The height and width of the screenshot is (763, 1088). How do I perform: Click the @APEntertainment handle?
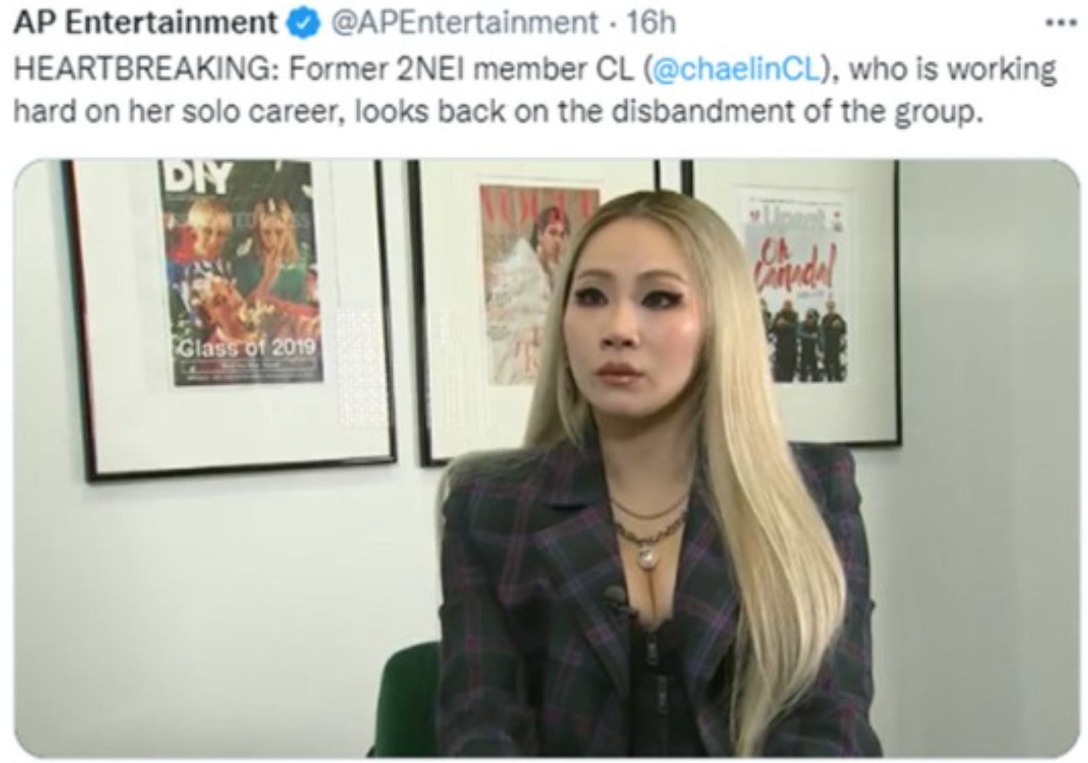(x=464, y=24)
